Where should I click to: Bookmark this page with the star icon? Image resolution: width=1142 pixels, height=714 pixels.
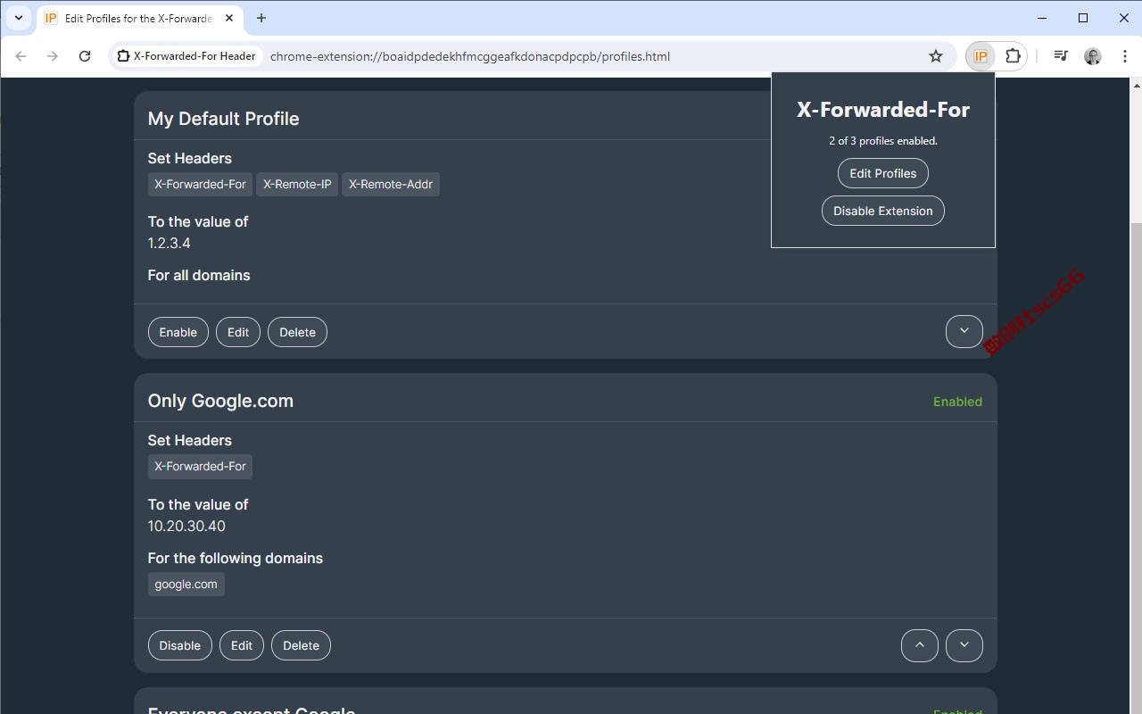pos(936,56)
